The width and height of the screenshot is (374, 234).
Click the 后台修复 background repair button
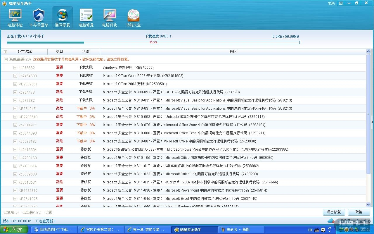pos(334,212)
